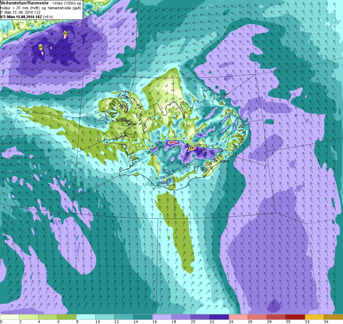
Task: Click the legend value "30"
Action: [288, 322]
